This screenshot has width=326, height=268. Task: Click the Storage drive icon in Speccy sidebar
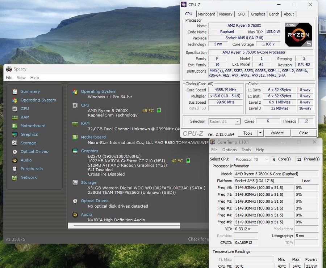point(15,143)
